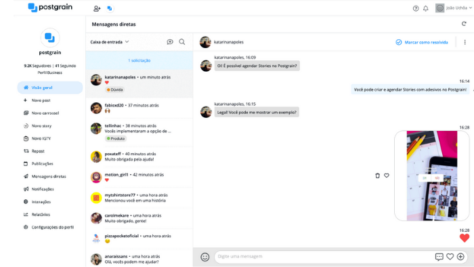474x267 pixels.
Task: Open katarinanapoles avatar in chat header
Action: pos(205,42)
